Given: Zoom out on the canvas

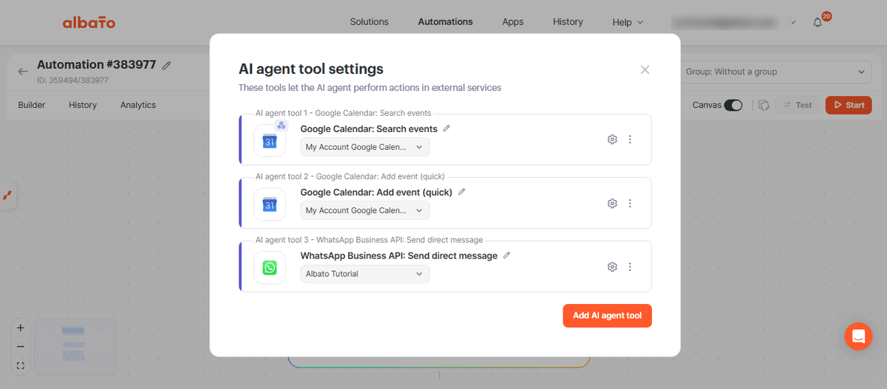Looking at the screenshot, I should pyautogui.click(x=21, y=346).
